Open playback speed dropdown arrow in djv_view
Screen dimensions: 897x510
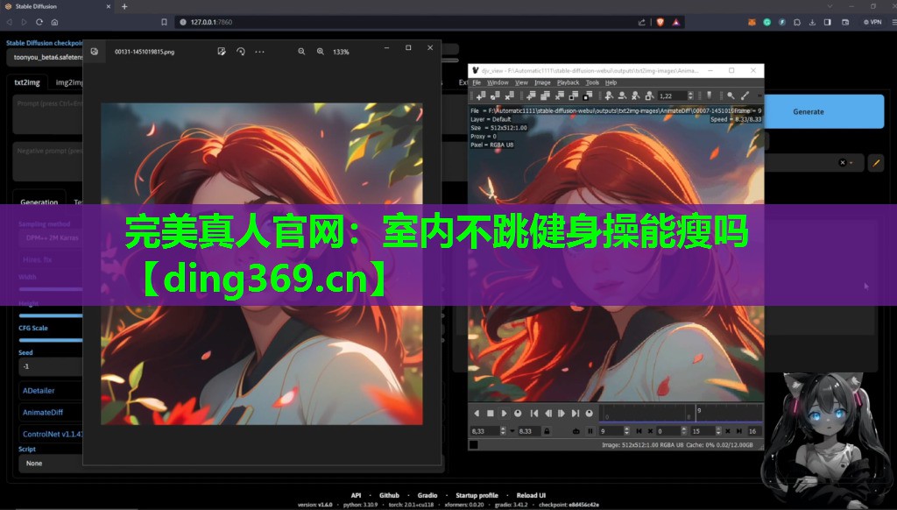click(512, 431)
